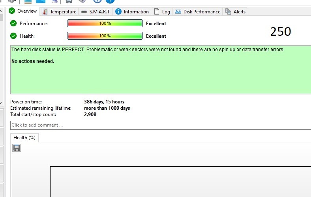
Task: Click the Performance 100 % gradient bar
Action: (105, 23)
